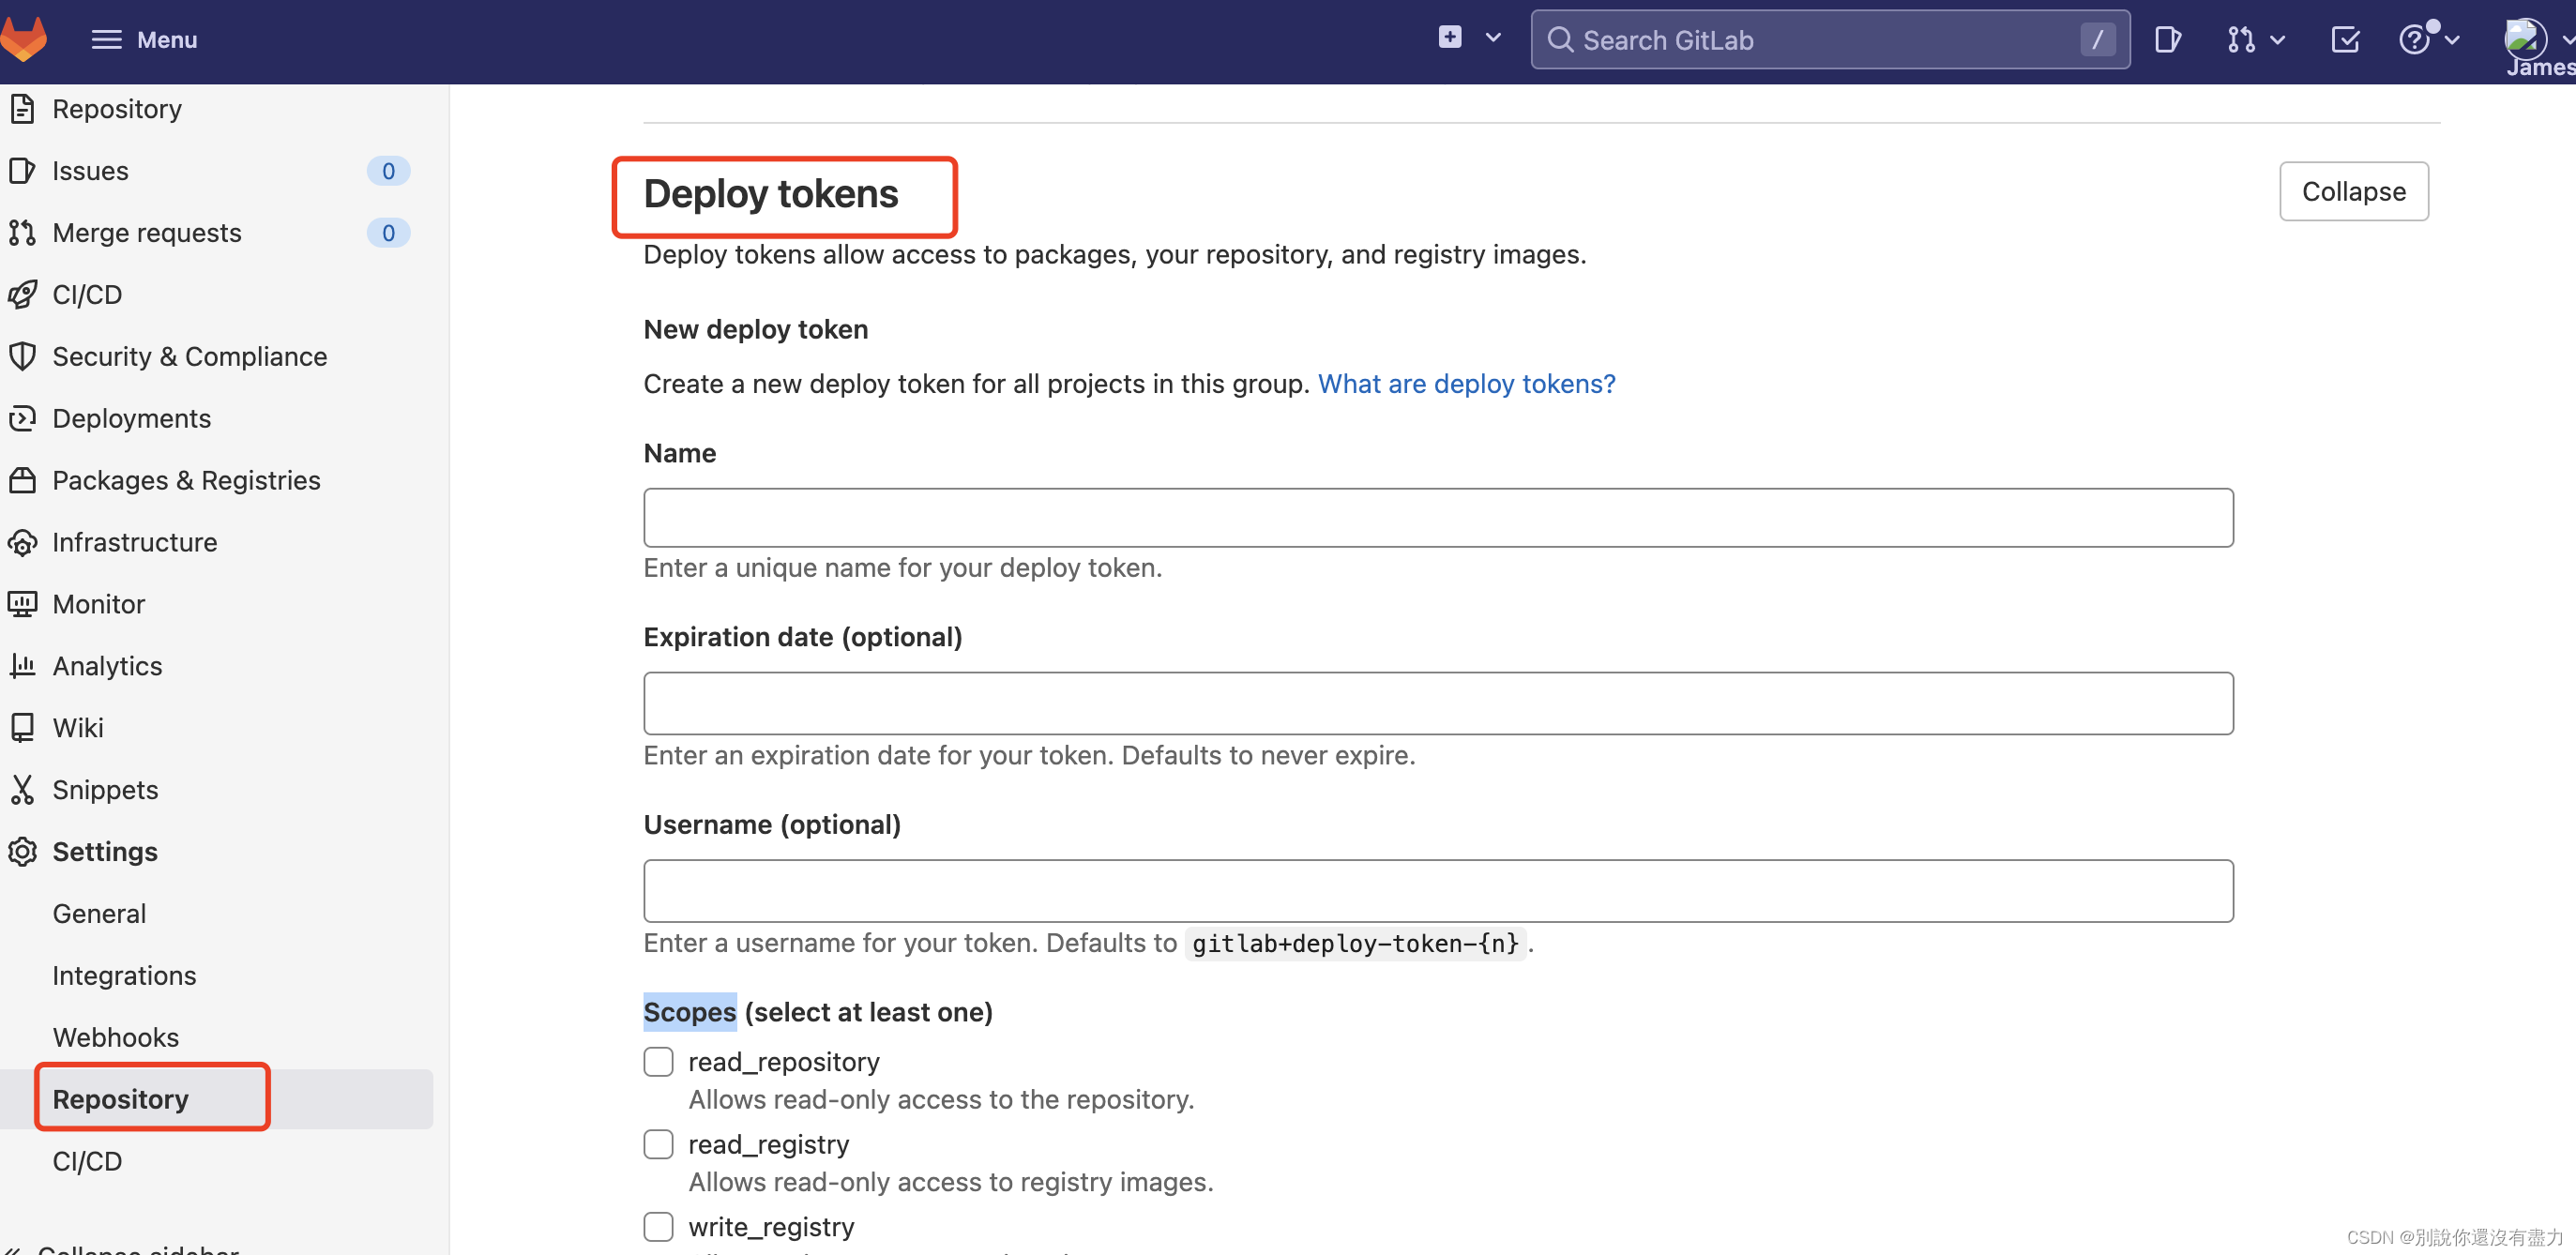Collapse the Deploy tokens section
Image resolution: width=2576 pixels, height=1255 pixels.
pyautogui.click(x=2353, y=191)
